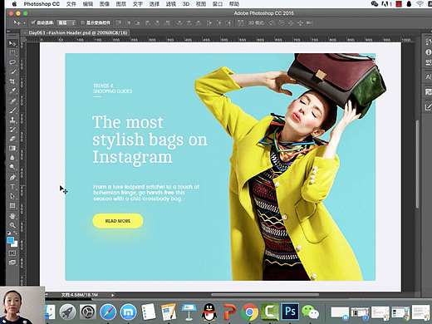Screen dimensions: 432x324
Task: Select the Lasso tool
Action: pos(12,62)
